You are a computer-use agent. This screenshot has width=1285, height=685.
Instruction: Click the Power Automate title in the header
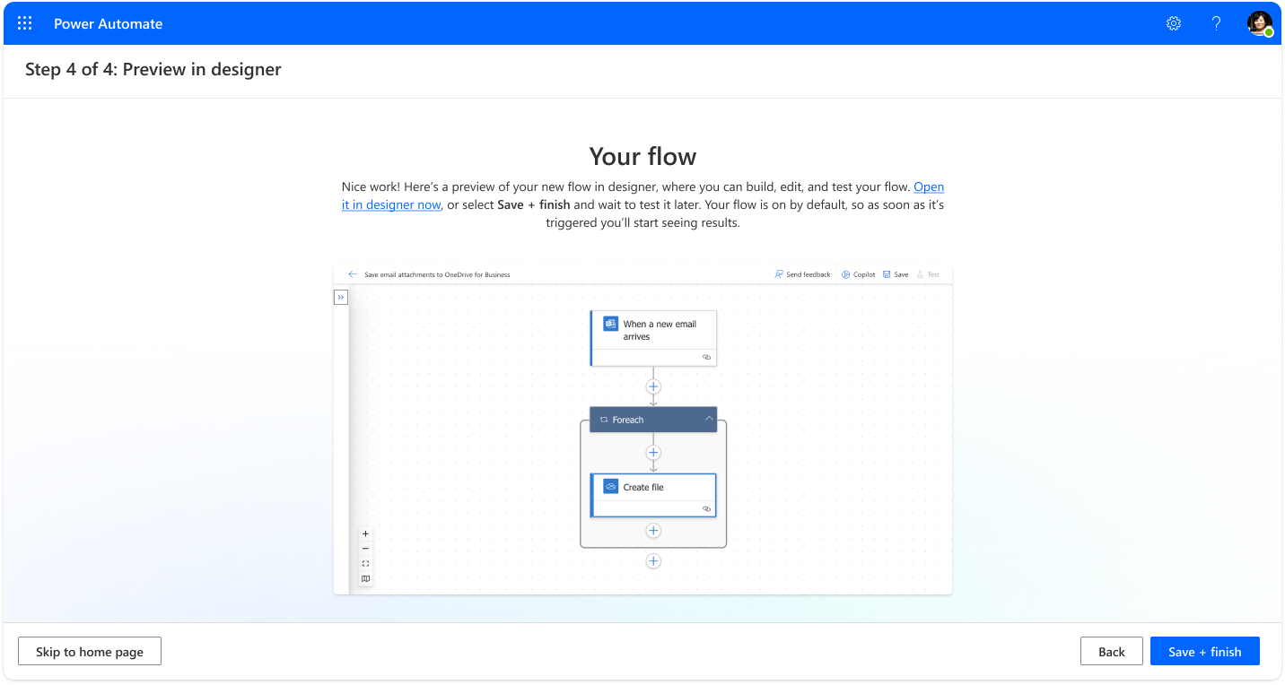[x=109, y=24]
